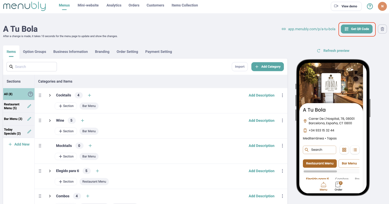Screen dimensions: 389x204
Task: Open Items Collection page
Action: 185,5
